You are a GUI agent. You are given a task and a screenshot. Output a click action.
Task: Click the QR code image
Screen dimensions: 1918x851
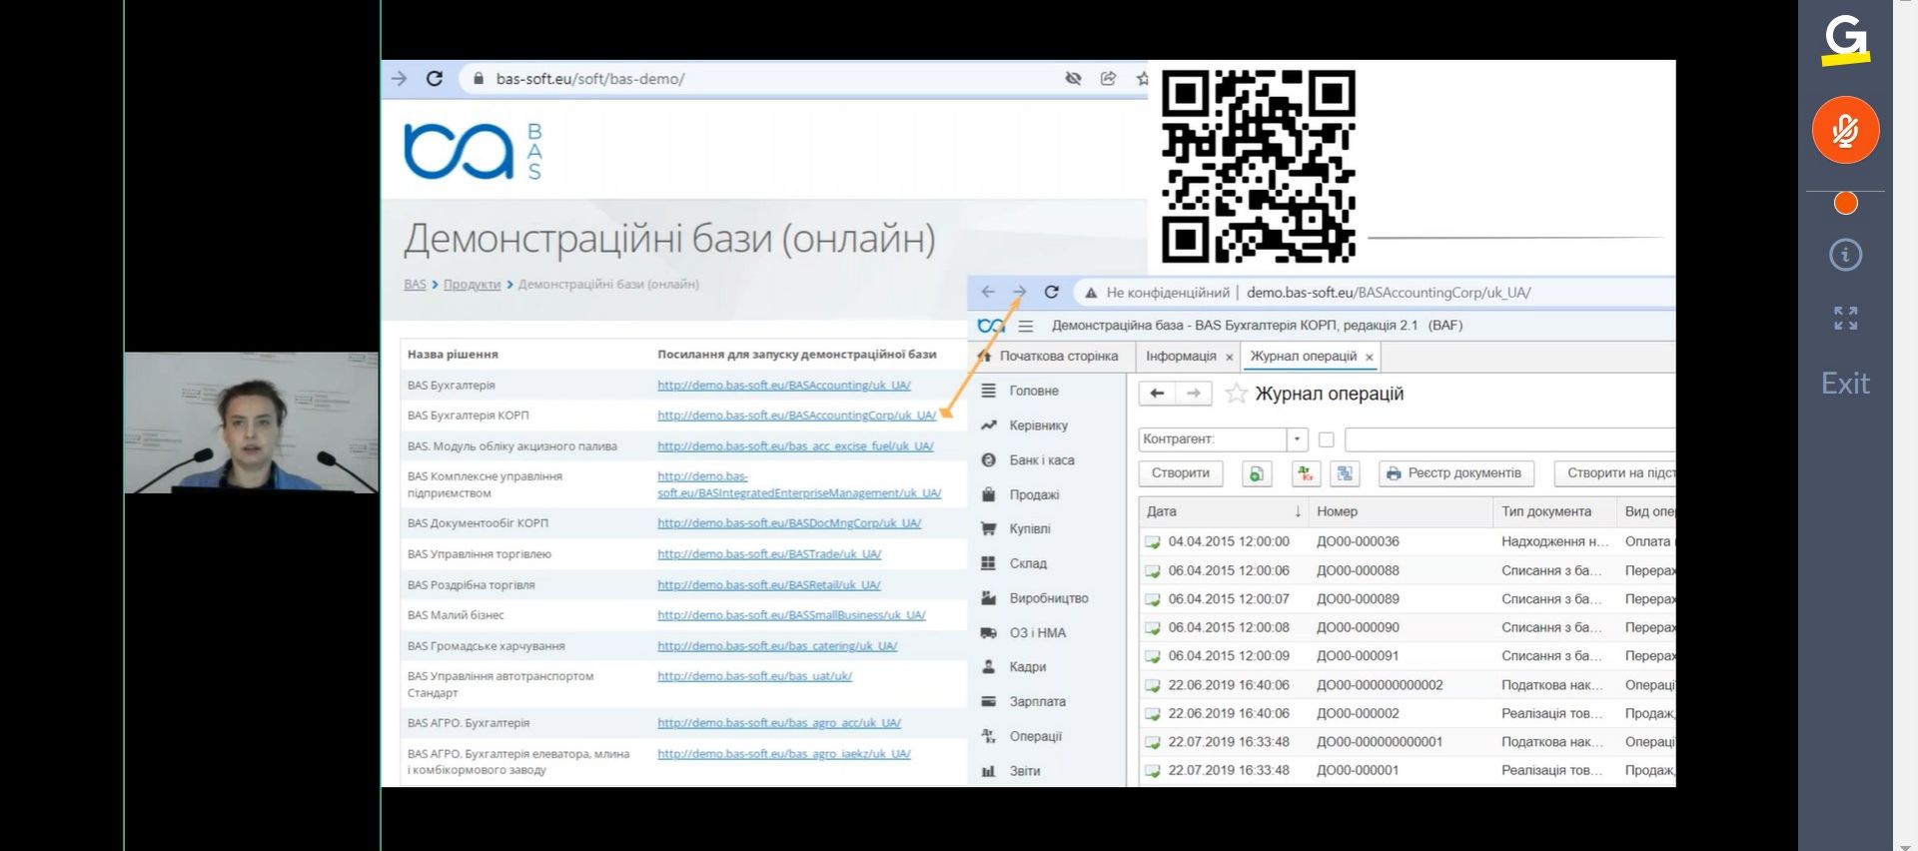point(1258,166)
